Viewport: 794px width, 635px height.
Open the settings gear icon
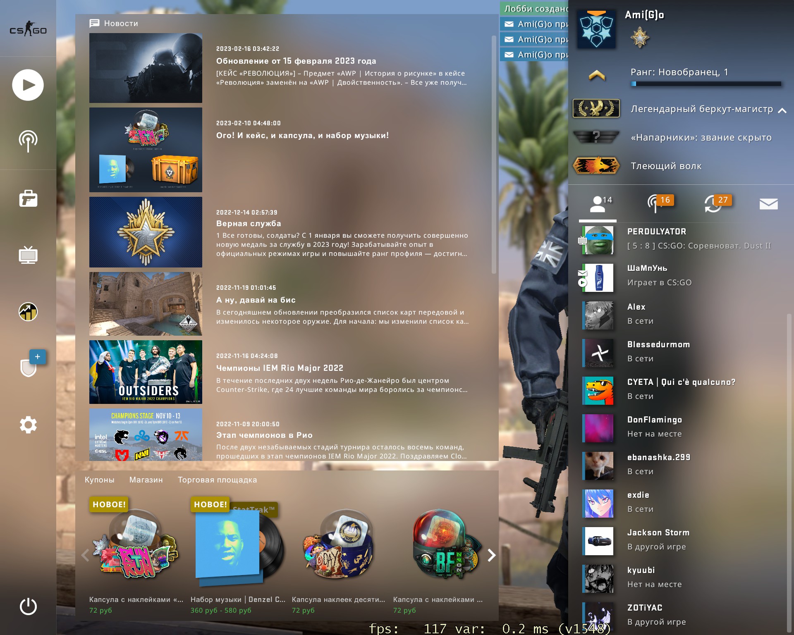point(28,425)
